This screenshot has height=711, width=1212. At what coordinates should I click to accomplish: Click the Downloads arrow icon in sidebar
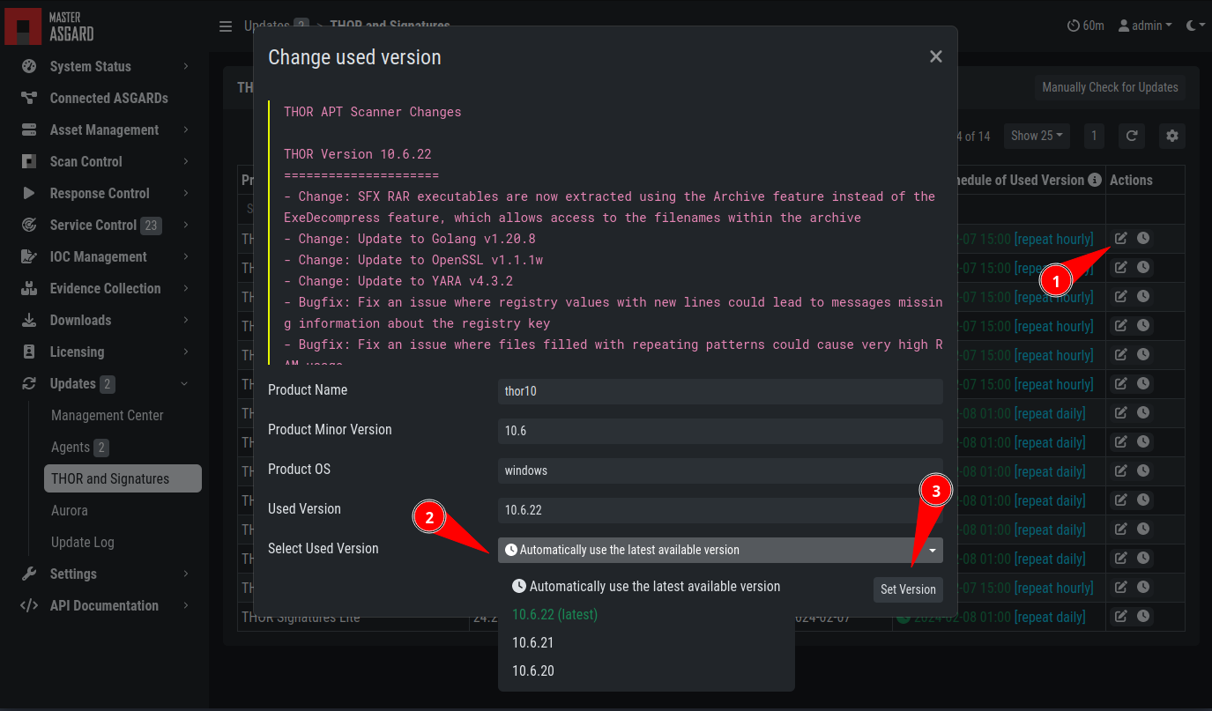click(29, 320)
